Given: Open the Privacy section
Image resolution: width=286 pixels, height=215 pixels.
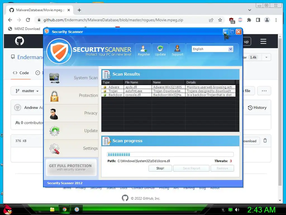Looking at the screenshot, I should pyautogui.click(x=71, y=113).
